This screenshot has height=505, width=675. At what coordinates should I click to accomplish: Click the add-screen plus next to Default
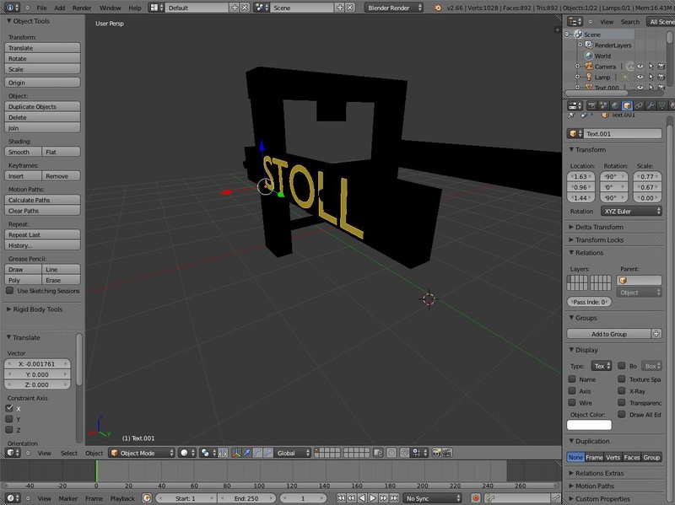tap(235, 8)
